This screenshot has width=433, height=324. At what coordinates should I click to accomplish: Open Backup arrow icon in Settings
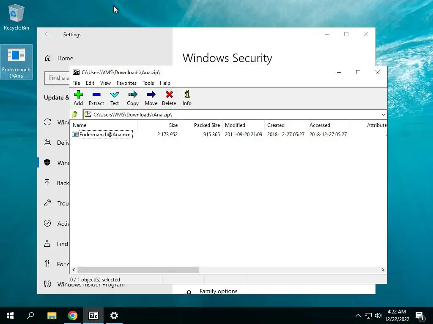coord(47,183)
